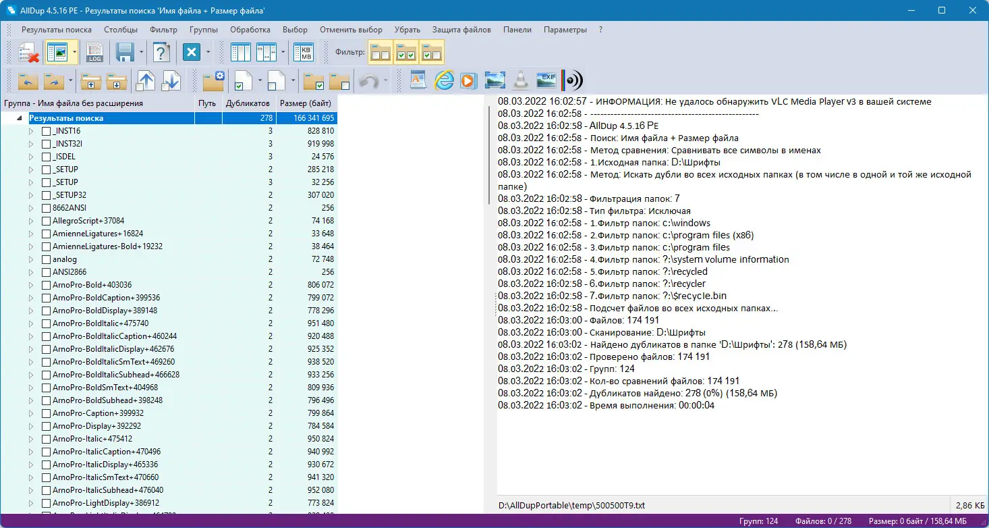Click the VLC traffic cone icon

[x=520, y=80]
